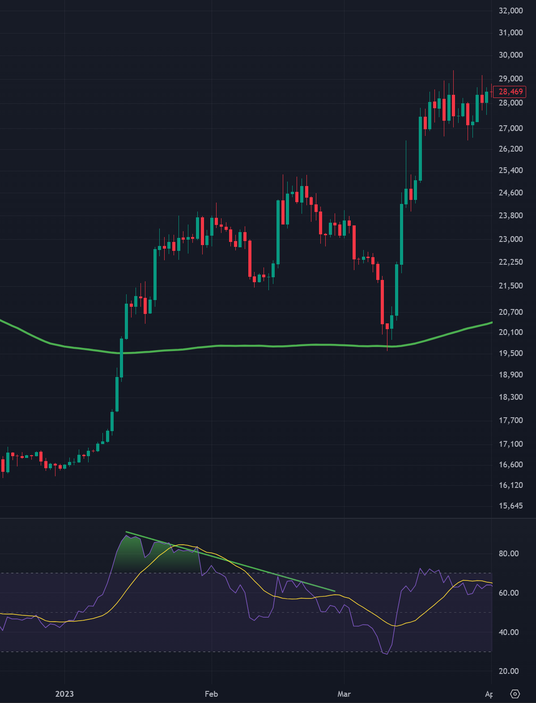Click the 30,000 price axis label
The width and height of the screenshot is (536, 703).
510,55
